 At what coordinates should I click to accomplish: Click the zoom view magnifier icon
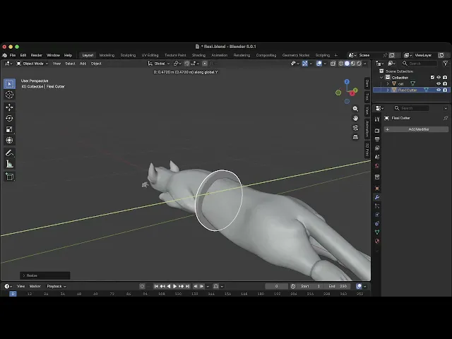tap(355, 109)
